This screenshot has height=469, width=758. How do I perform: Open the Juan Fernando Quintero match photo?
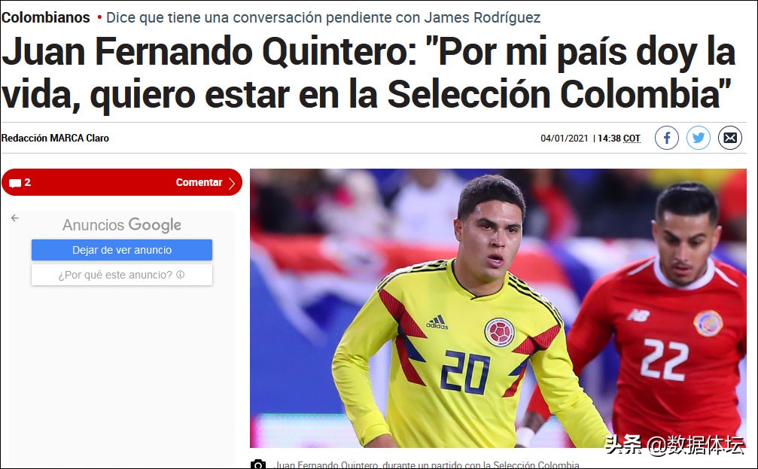[x=498, y=308]
